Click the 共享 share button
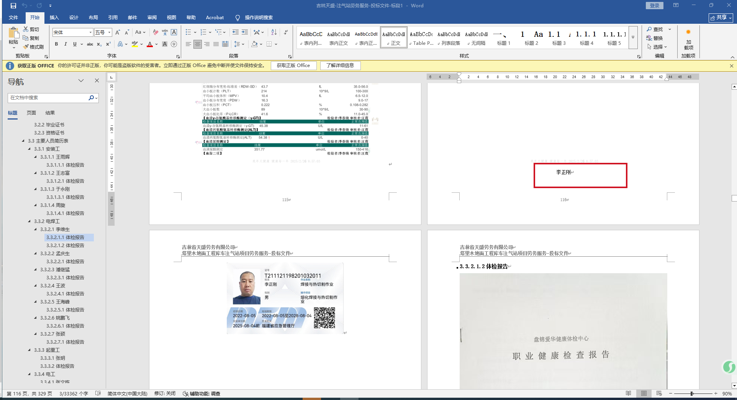Screen dimensions: 737x400 point(721,18)
